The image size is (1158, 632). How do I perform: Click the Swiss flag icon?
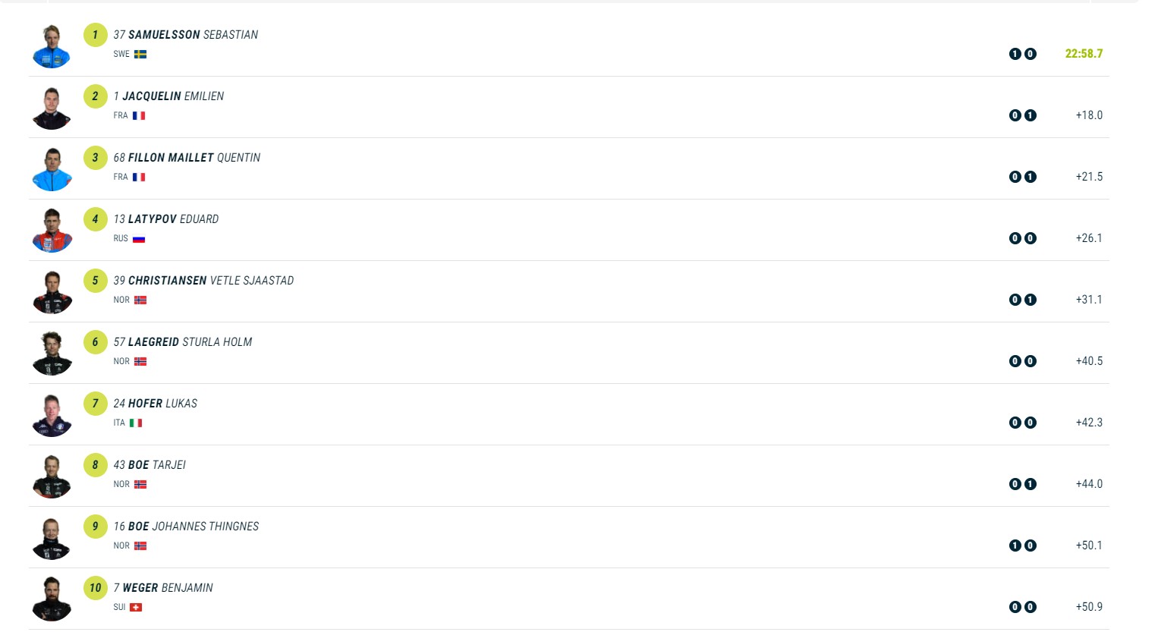pyautogui.click(x=136, y=608)
